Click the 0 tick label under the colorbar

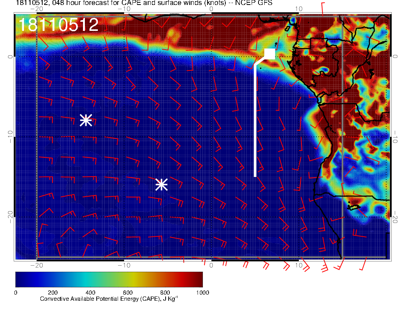[16, 292]
